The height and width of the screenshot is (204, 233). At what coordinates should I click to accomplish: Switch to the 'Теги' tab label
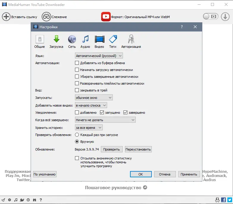coord(113,47)
